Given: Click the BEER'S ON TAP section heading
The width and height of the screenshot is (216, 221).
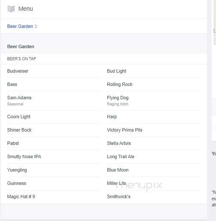Looking at the screenshot, I should [21, 59].
